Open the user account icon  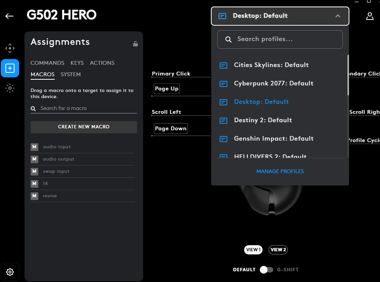point(370,16)
